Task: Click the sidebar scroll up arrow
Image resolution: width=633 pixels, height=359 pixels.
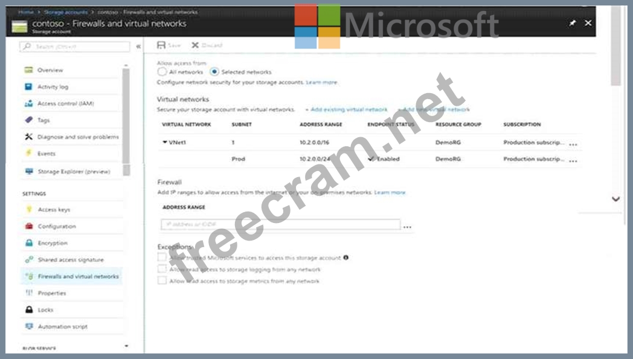Action: pos(126,65)
